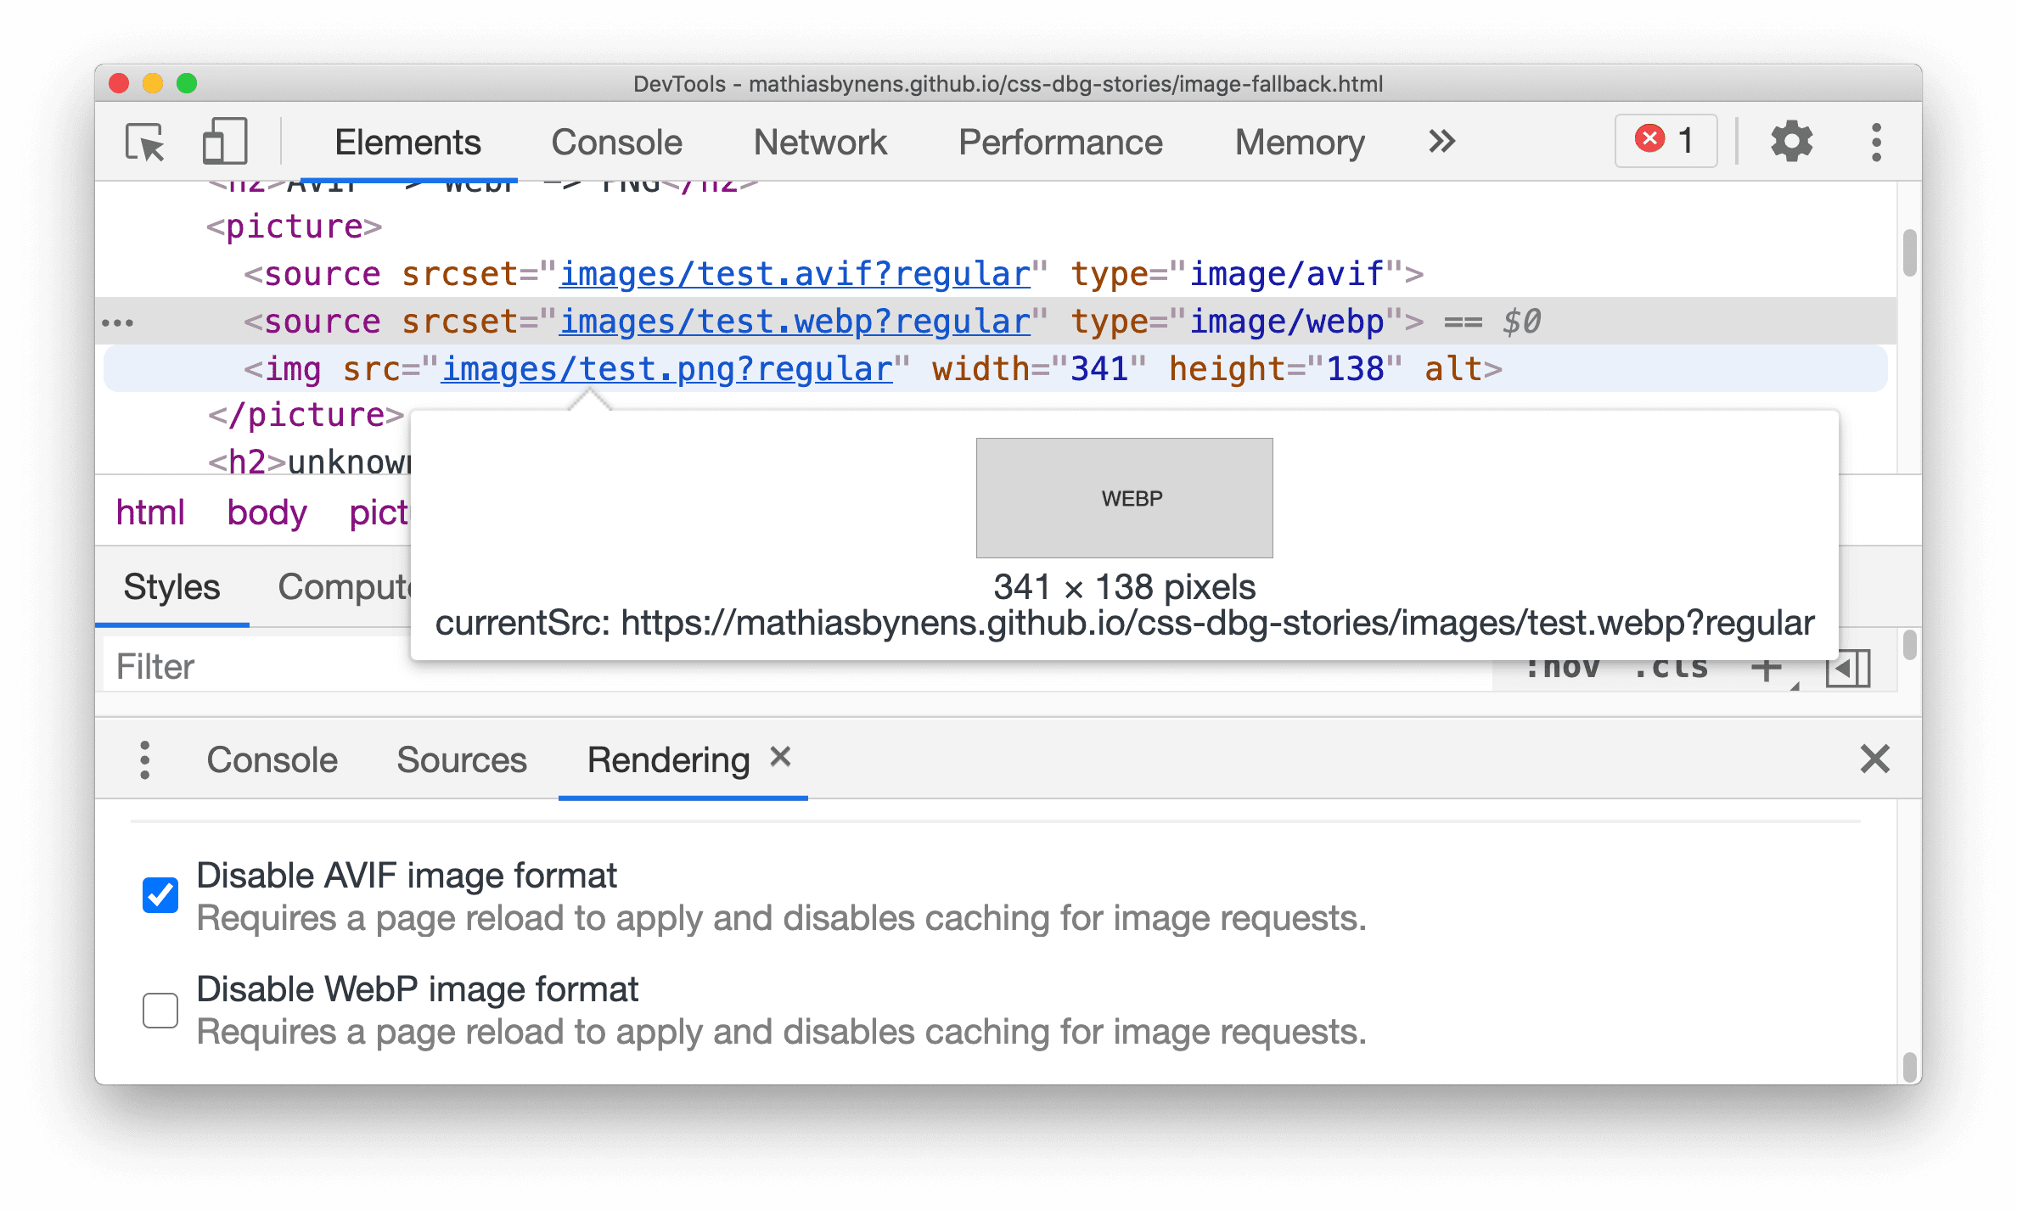Expand the more panels overflow menu

coord(1441,140)
